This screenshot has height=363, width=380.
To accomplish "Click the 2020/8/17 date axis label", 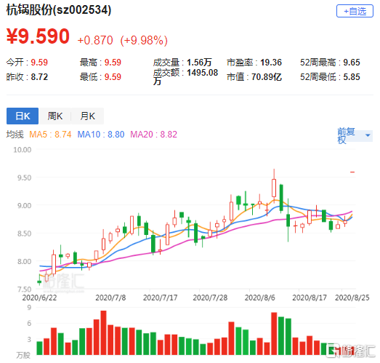I will tap(310, 298).
